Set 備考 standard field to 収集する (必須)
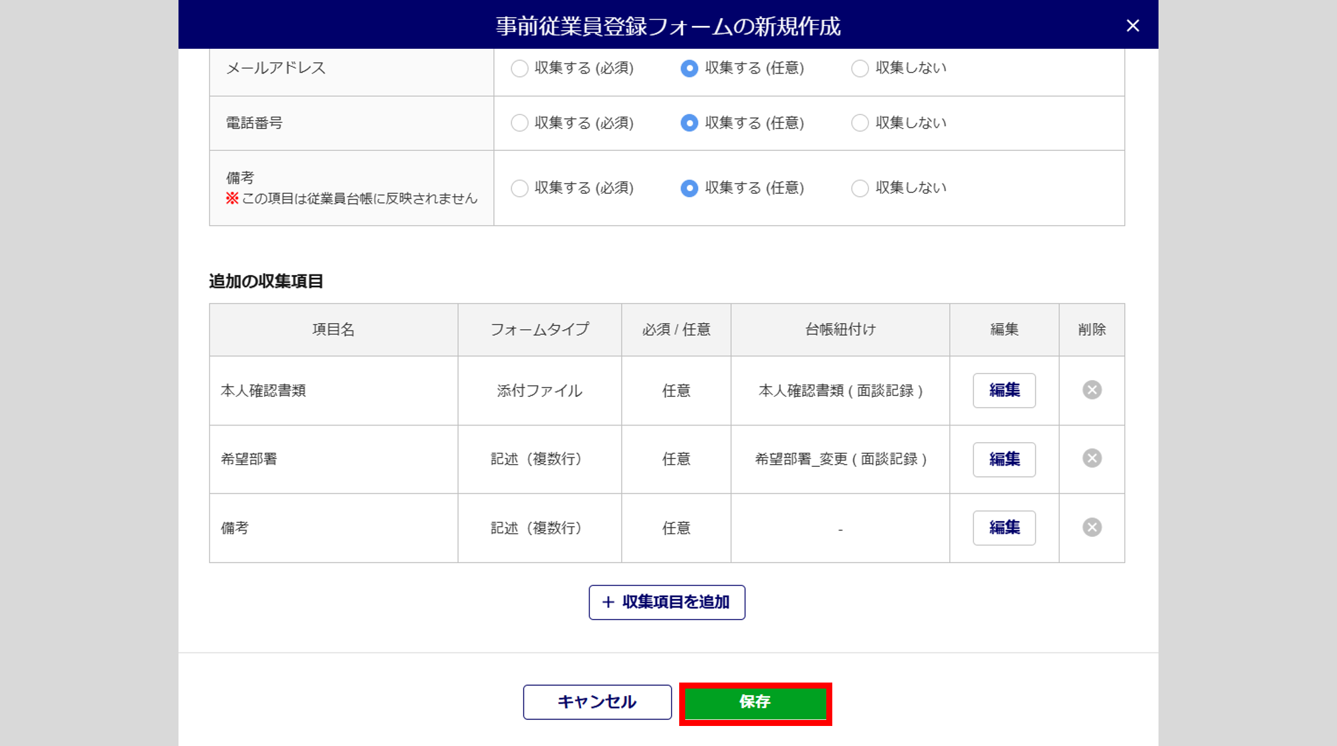 [519, 188]
